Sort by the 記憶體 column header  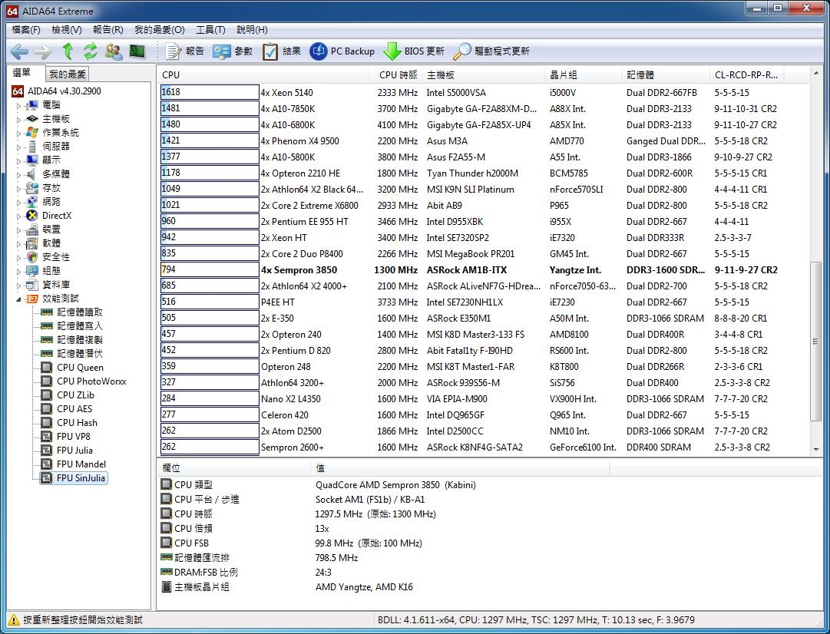(x=666, y=75)
